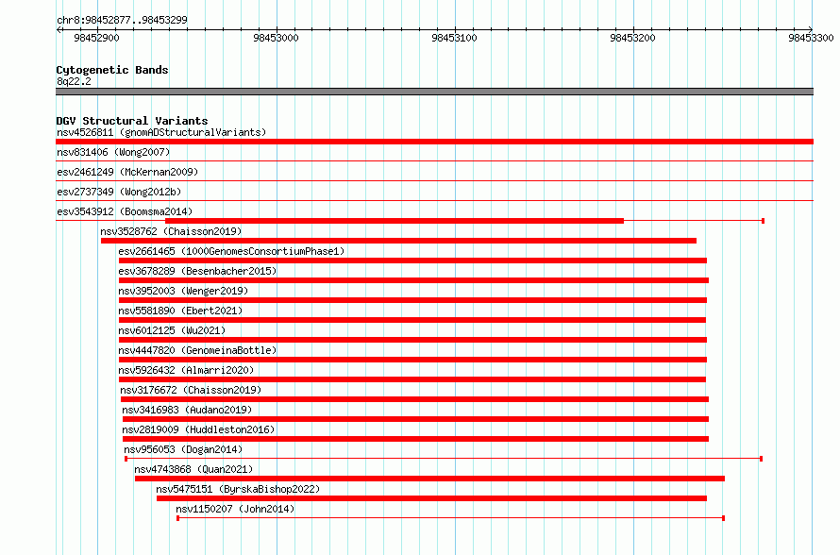This screenshot has width=840, height=555.
Task: Open esv2661465 (1000GenomesConsortiumPhase1) label
Action: coord(231,251)
